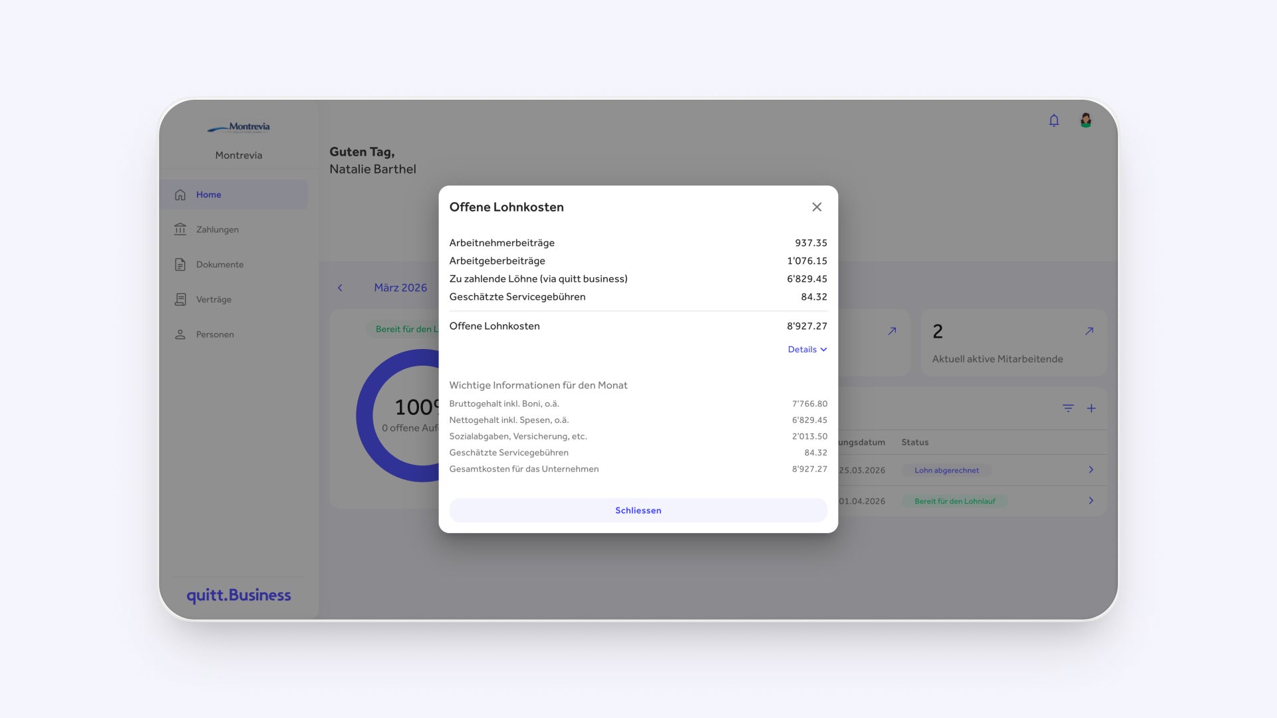Viewport: 1277px width, 718px height.
Task: Open the active employees arrow link
Action: pyautogui.click(x=1089, y=331)
